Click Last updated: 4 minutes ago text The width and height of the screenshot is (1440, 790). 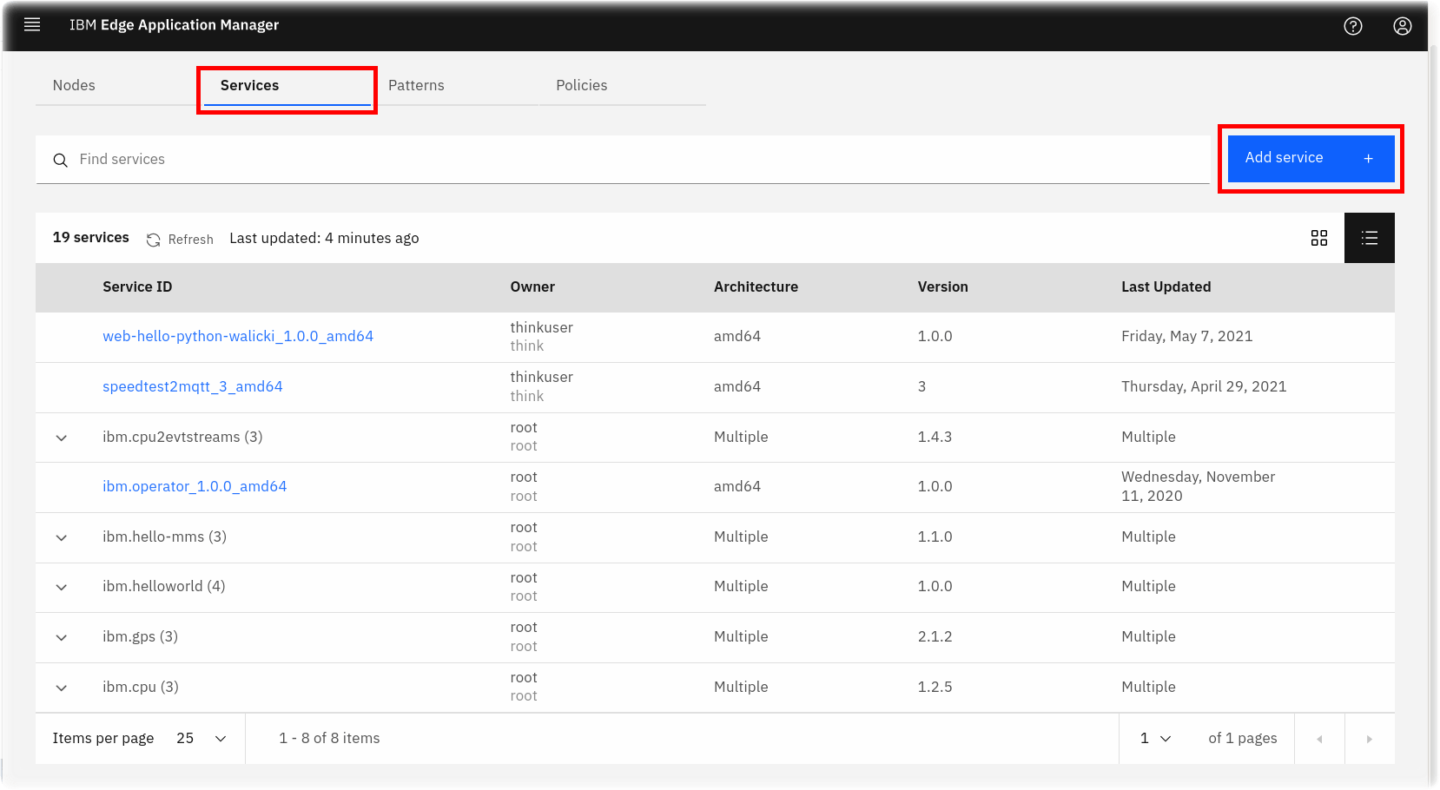click(x=324, y=239)
